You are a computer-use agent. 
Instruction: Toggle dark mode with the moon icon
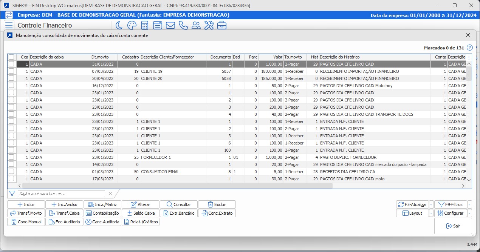tap(119, 25)
